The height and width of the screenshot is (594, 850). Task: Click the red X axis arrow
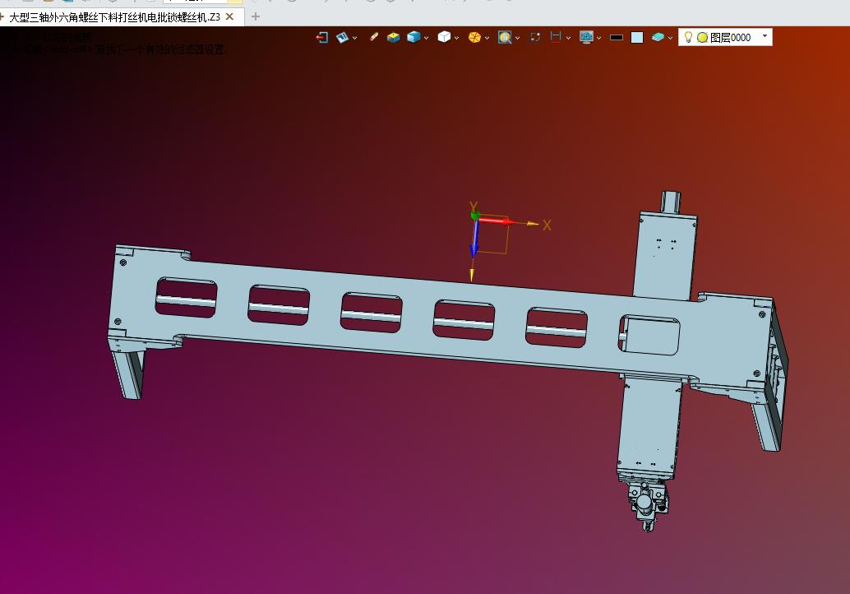pyautogui.click(x=496, y=220)
